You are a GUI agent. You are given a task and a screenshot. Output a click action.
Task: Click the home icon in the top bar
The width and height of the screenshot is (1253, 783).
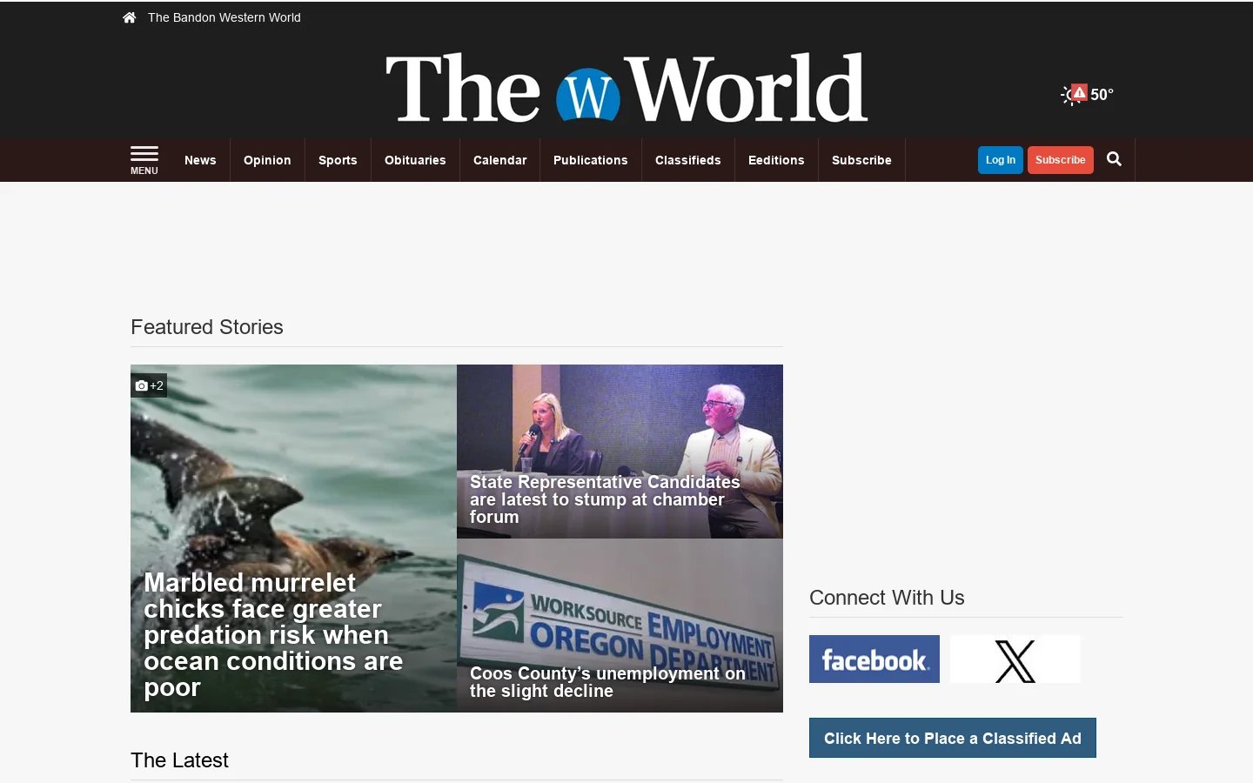[129, 17]
